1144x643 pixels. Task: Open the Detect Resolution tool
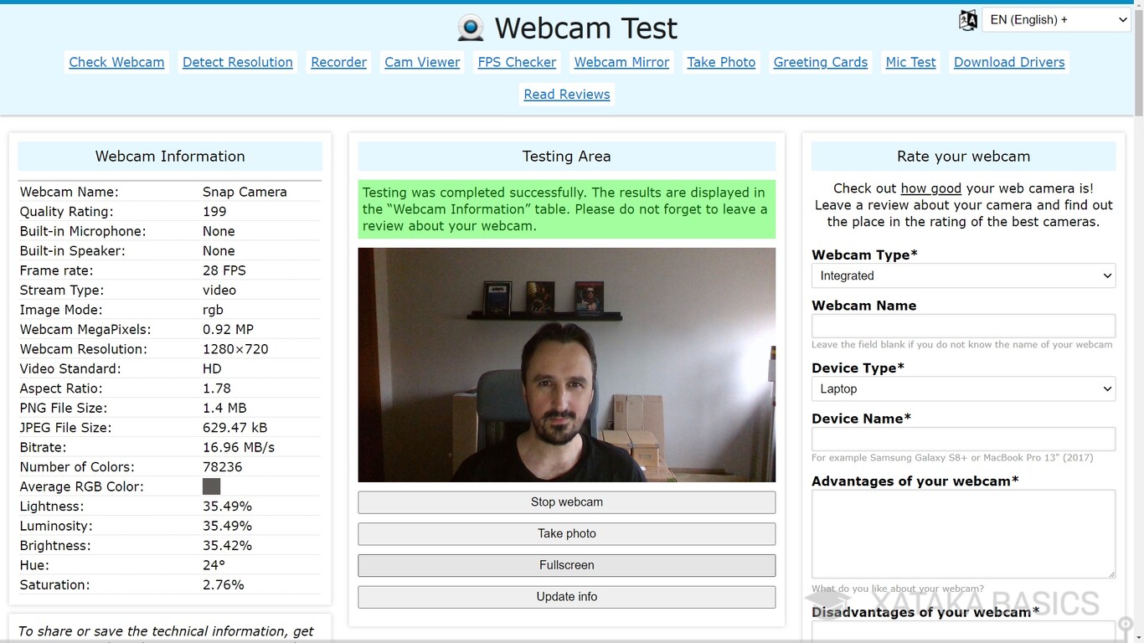[x=237, y=62]
